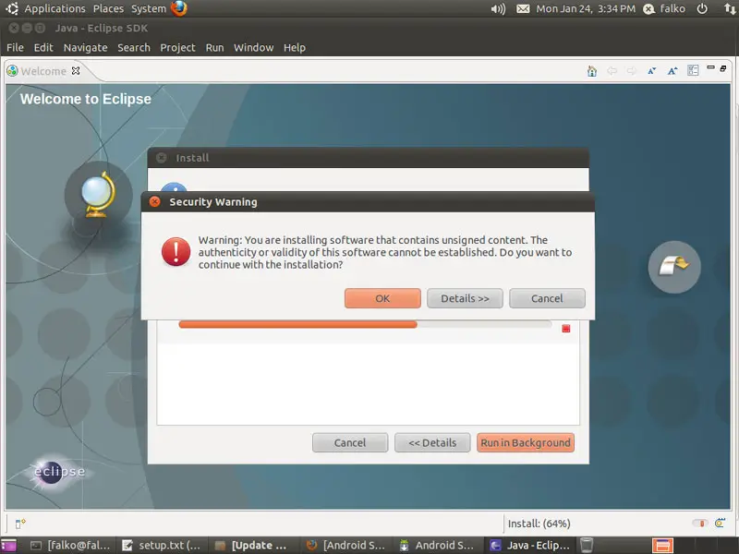Click the Show Desktop icon in bottom panel
Viewport: 739px width, 554px height.
click(x=8, y=545)
